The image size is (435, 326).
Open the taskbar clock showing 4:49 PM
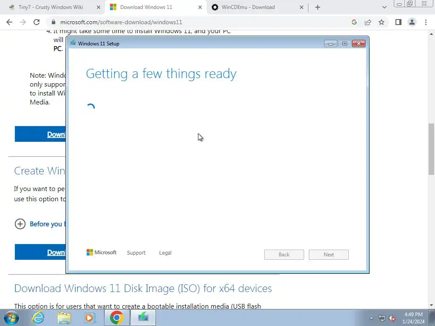[413, 318]
